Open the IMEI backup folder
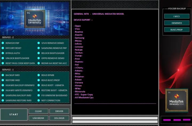Screen dimensions: 192x126 177,16
